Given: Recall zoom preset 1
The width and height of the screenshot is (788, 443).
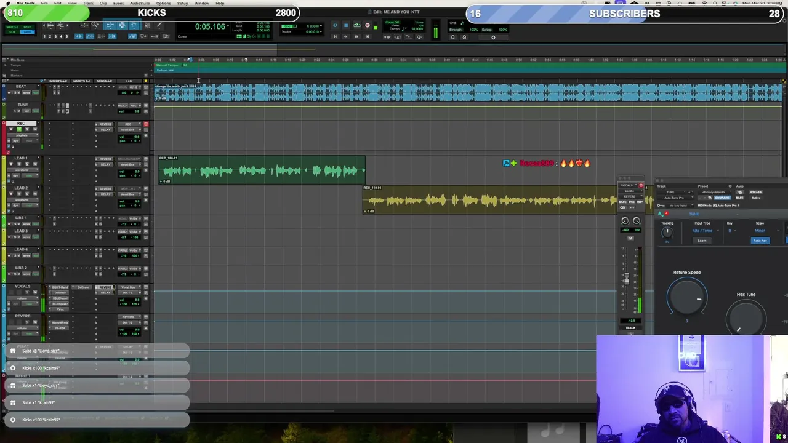Looking at the screenshot, I should click(x=44, y=36).
